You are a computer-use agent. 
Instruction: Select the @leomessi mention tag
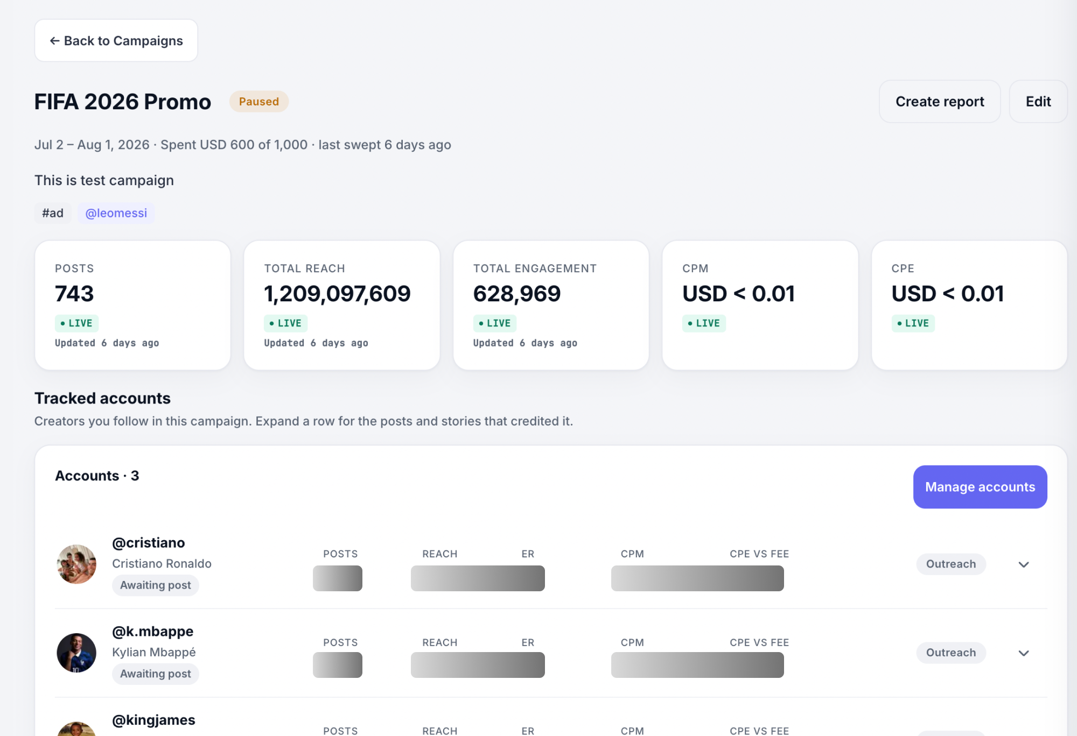tap(116, 213)
